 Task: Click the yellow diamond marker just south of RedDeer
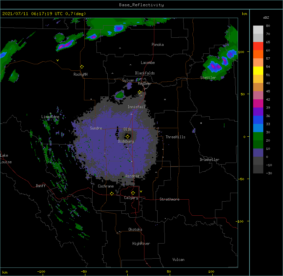pos(140,92)
